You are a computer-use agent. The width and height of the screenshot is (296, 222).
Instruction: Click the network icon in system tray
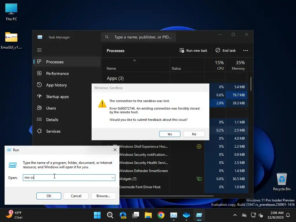(x=253, y=215)
